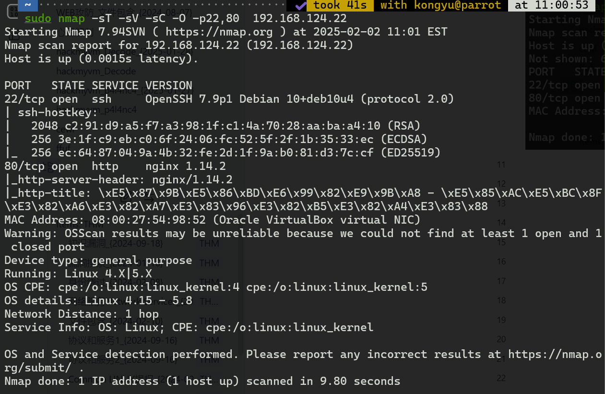Click line number 22 in the gutter

(x=501, y=378)
